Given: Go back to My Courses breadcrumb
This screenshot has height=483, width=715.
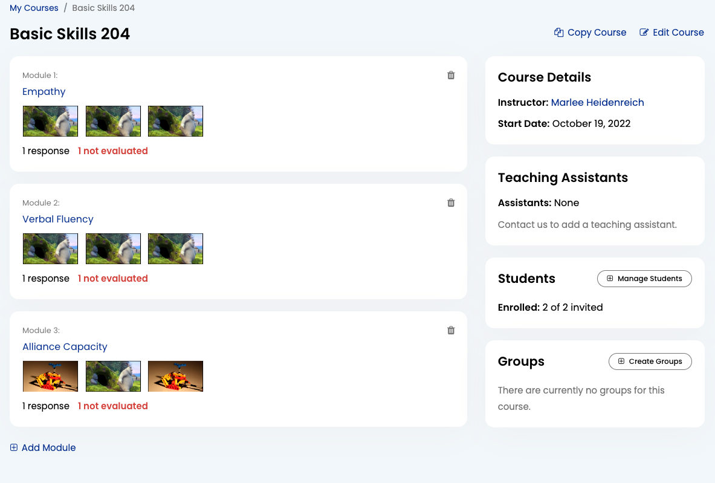Looking at the screenshot, I should pyautogui.click(x=34, y=8).
